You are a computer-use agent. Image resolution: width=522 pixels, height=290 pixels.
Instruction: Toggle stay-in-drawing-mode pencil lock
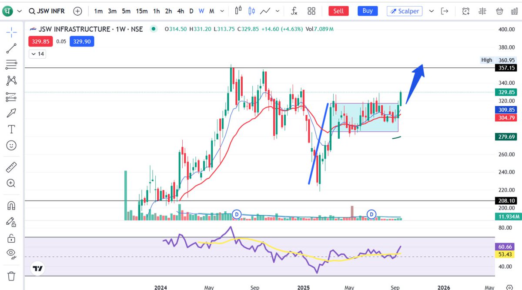point(11,222)
